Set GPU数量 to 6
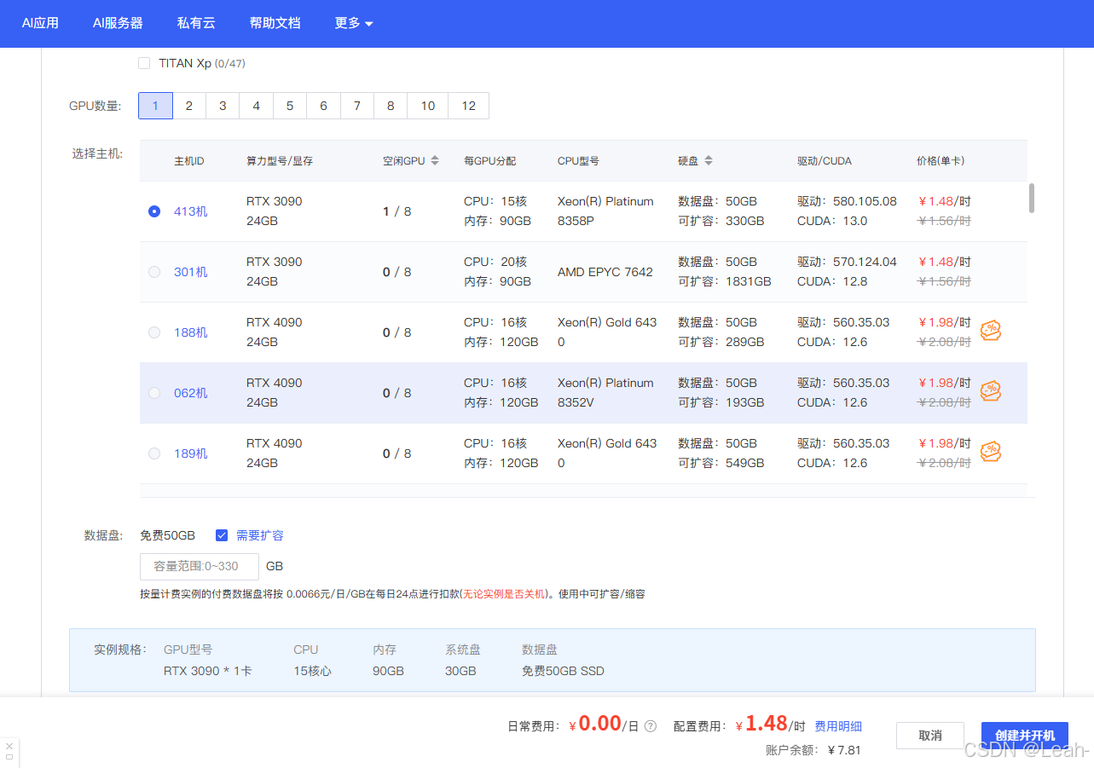This screenshot has width=1094, height=768. point(323,106)
